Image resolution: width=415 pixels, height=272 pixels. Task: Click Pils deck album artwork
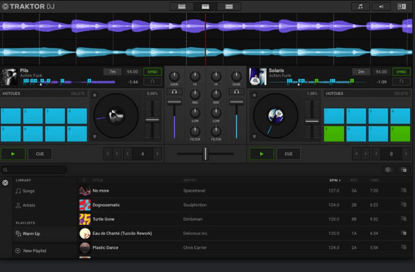(9, 76)
